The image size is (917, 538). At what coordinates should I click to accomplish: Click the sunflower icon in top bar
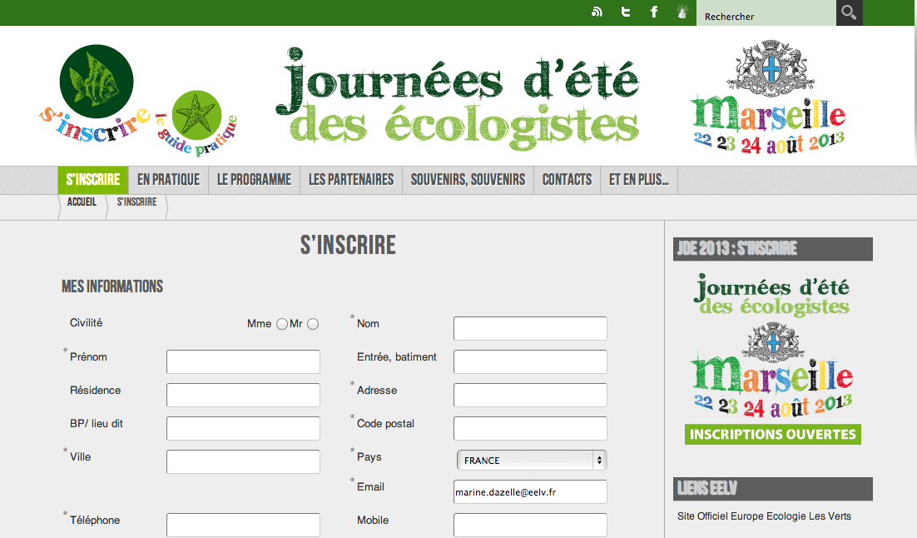[x=682, y=12]
